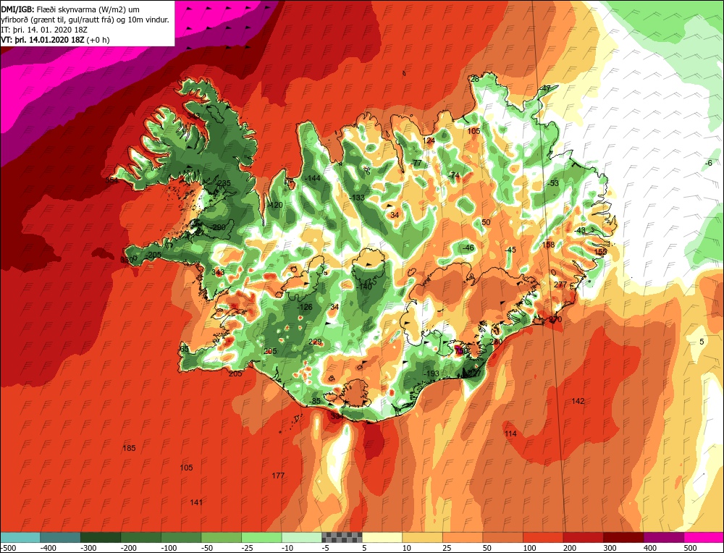724x553 pixels.
Task: Select the '-6' value over the eastern sea
Action: 709,163
